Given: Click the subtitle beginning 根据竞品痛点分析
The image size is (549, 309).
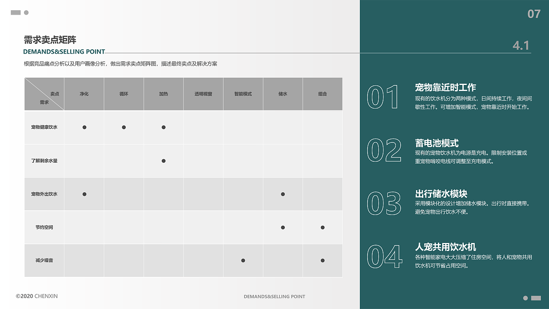Looking at the screenshot, I should pos(121,64).
